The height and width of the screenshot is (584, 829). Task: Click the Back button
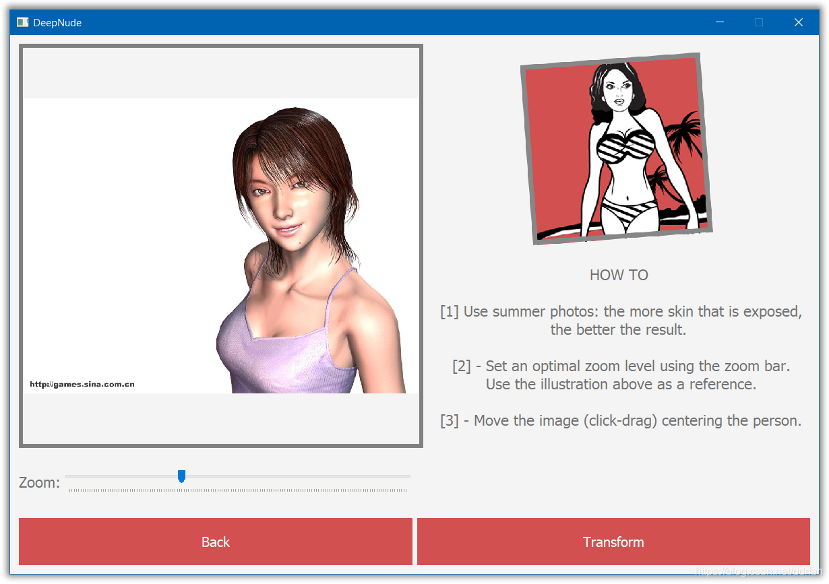[x=216, y=542]
